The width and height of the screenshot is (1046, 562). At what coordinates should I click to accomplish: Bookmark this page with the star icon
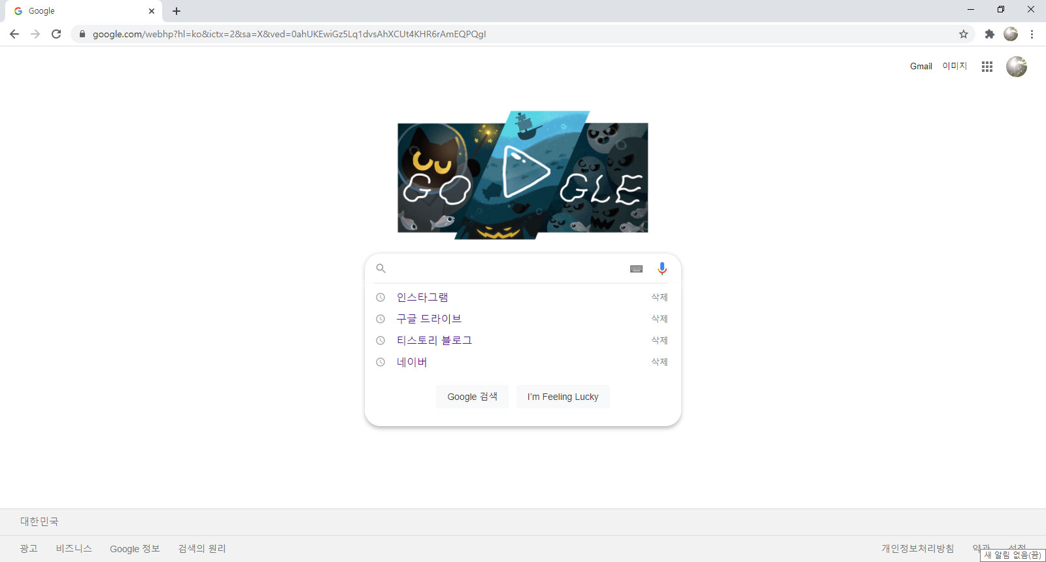click(964, 34)
